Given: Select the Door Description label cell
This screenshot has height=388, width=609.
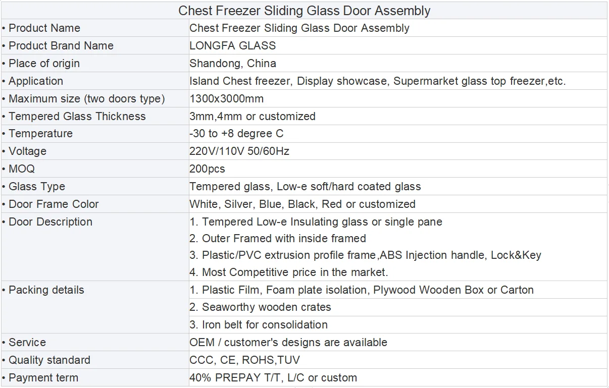Looking at the screenshot, I should [50, 221].
